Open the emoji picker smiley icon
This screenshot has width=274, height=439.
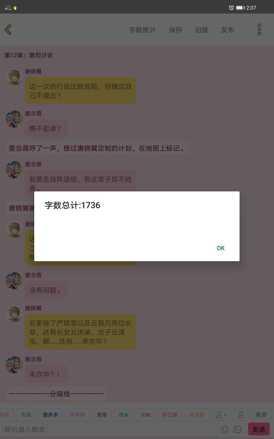224,429
